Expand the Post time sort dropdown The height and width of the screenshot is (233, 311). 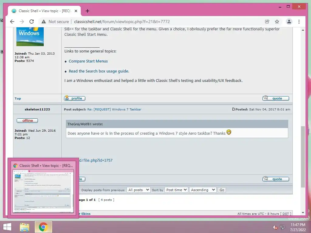point(176,190)
